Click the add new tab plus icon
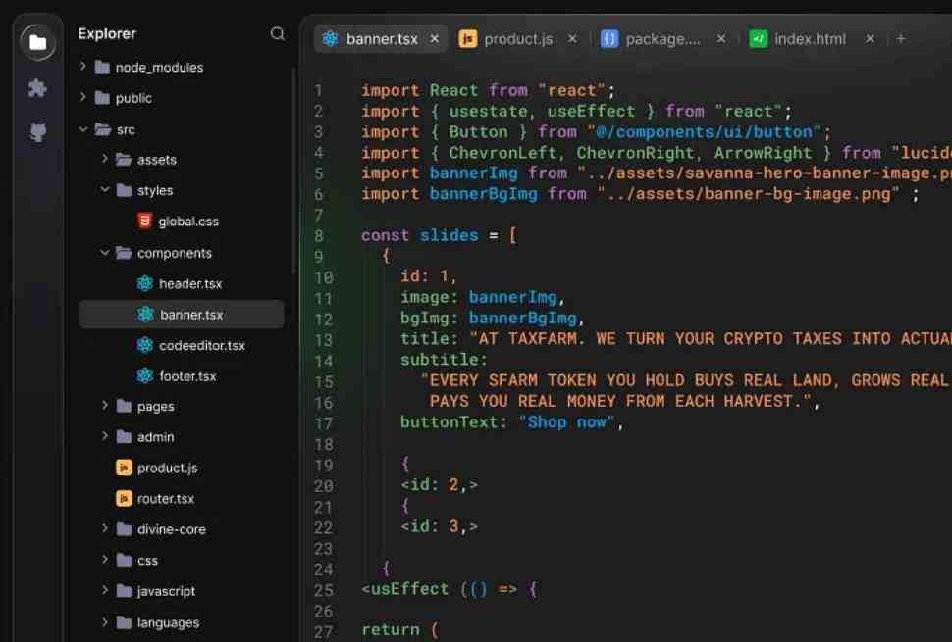 pyautogui.click(x=901, y=39)
